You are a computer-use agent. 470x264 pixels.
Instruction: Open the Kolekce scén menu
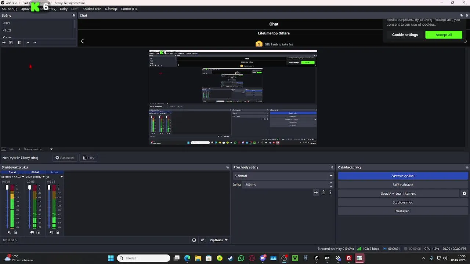tap(92, 9)
